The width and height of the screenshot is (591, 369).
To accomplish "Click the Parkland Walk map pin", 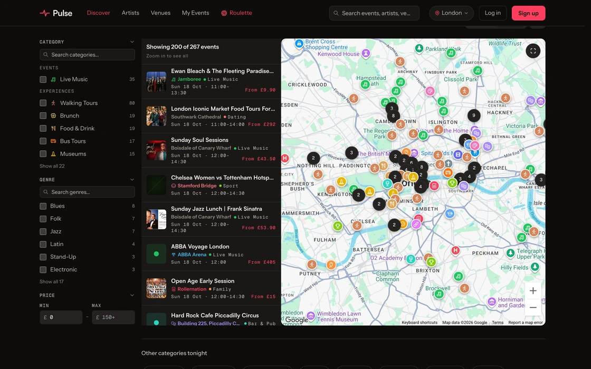I will click(419, 48).
